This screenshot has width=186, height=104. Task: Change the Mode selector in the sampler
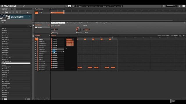coord(87,29)
